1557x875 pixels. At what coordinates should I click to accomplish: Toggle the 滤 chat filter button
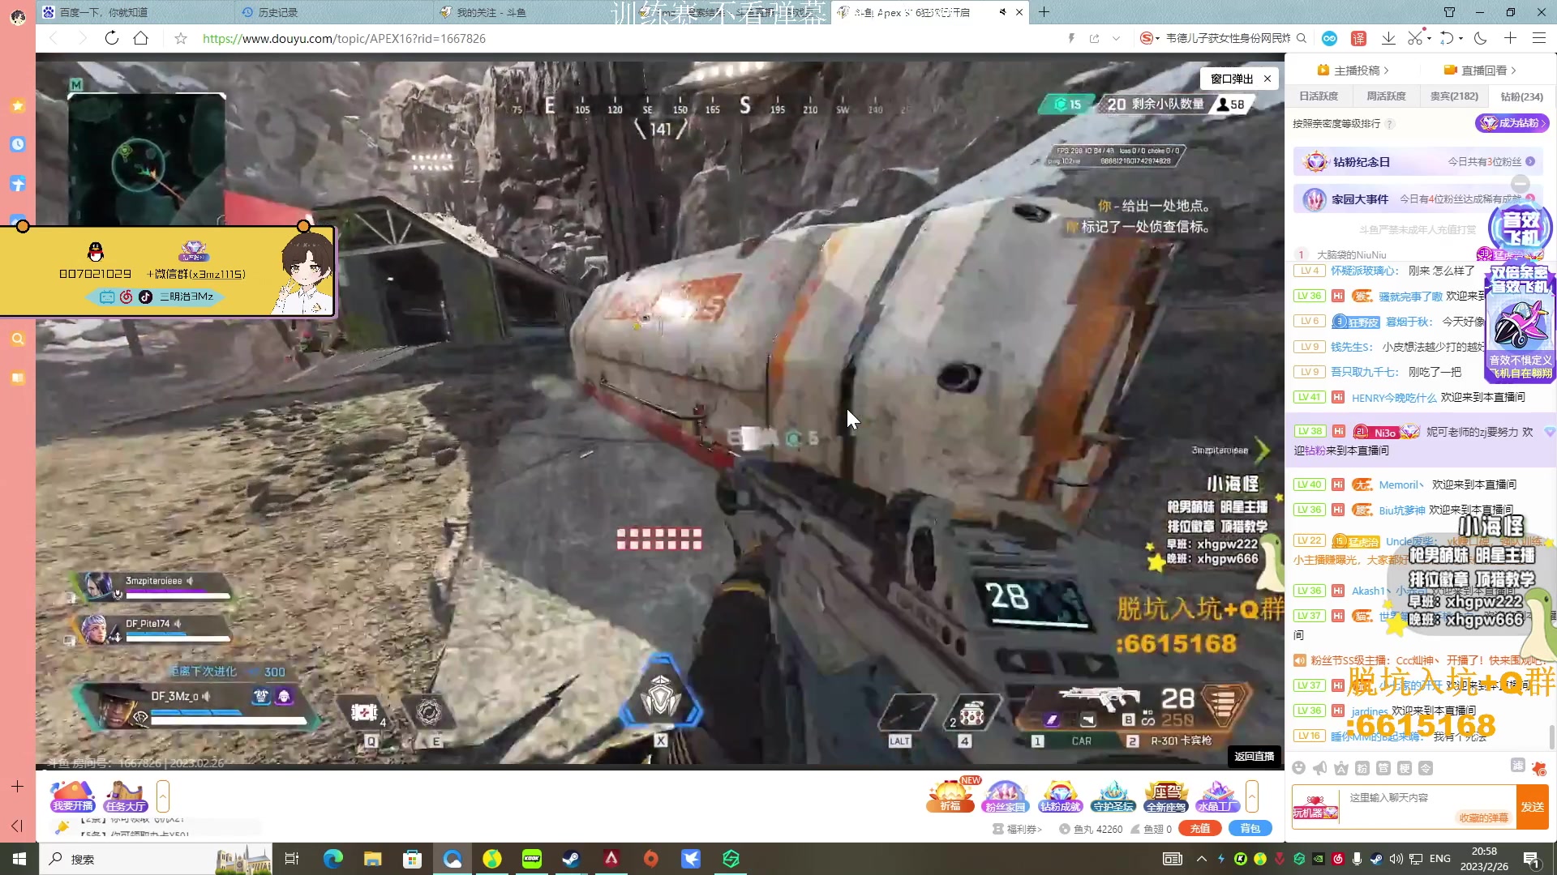[1517, 766]
